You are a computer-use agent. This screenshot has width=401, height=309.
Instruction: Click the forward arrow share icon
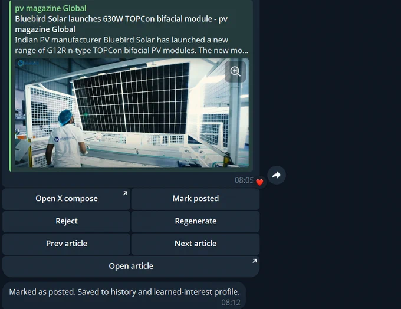(277, 175)
